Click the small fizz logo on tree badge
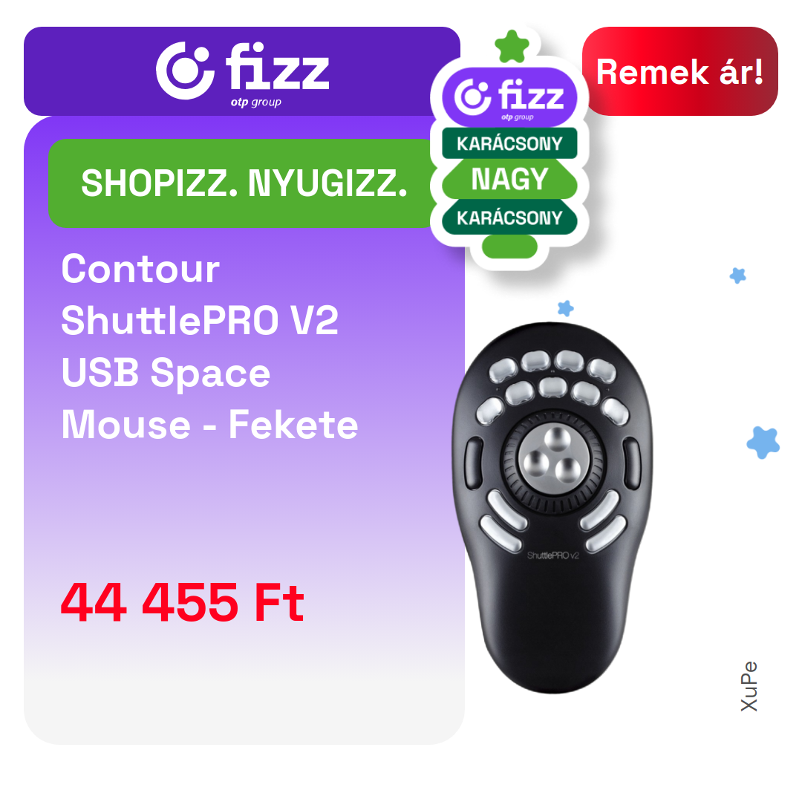The image size is (802, 802). pos(509,98)
